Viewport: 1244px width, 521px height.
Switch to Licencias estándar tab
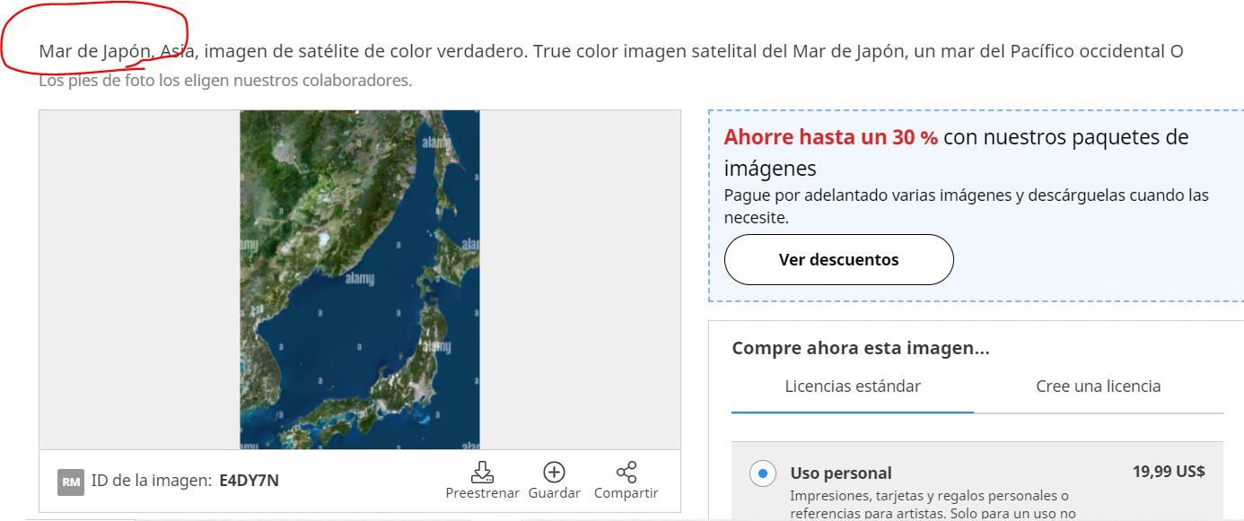(853, 386)
